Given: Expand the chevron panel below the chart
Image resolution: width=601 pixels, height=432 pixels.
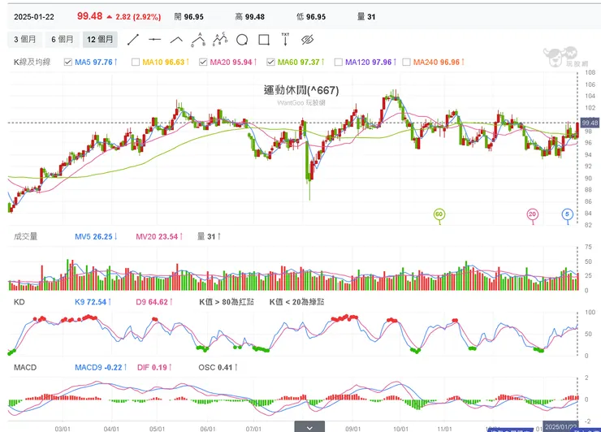Looking at the screenshot, I should [309, 426].
